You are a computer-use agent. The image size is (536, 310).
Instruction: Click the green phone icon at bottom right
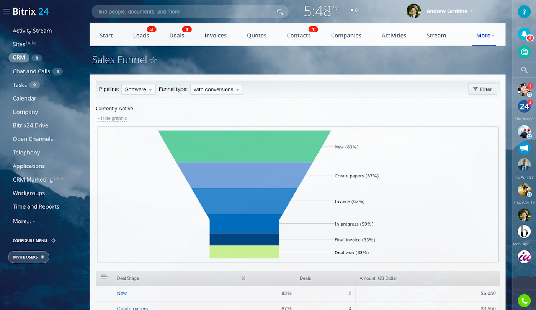524,301
